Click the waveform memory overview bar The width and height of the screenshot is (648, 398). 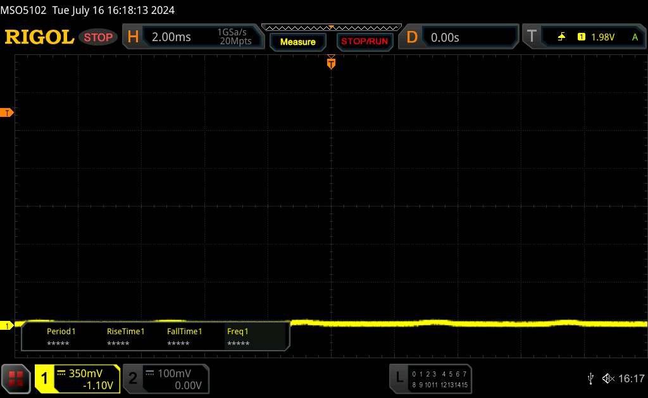tap(332, 28)
